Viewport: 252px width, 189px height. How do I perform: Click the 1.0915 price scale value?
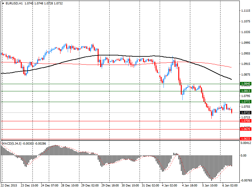click(246, 64)
